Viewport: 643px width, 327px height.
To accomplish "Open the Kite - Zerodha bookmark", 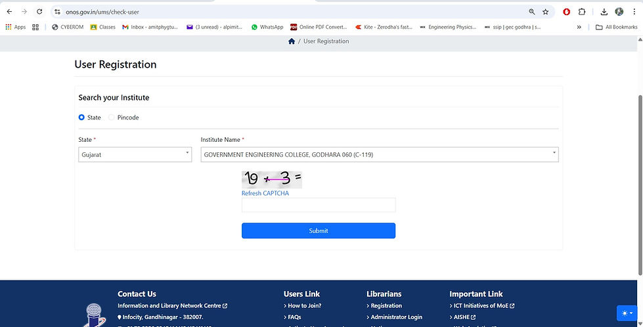I will click(x=384, y=27).
